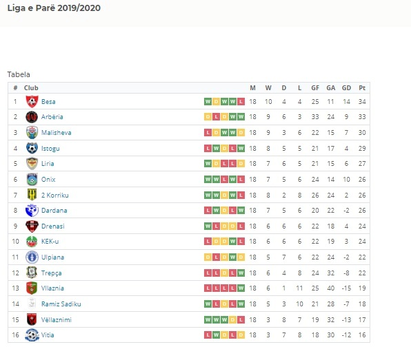Image resolution: width=411 pixels, height=349 pixels.
Task: Click the Club column header
Action: pyautogui.click(x=31, y=88)
